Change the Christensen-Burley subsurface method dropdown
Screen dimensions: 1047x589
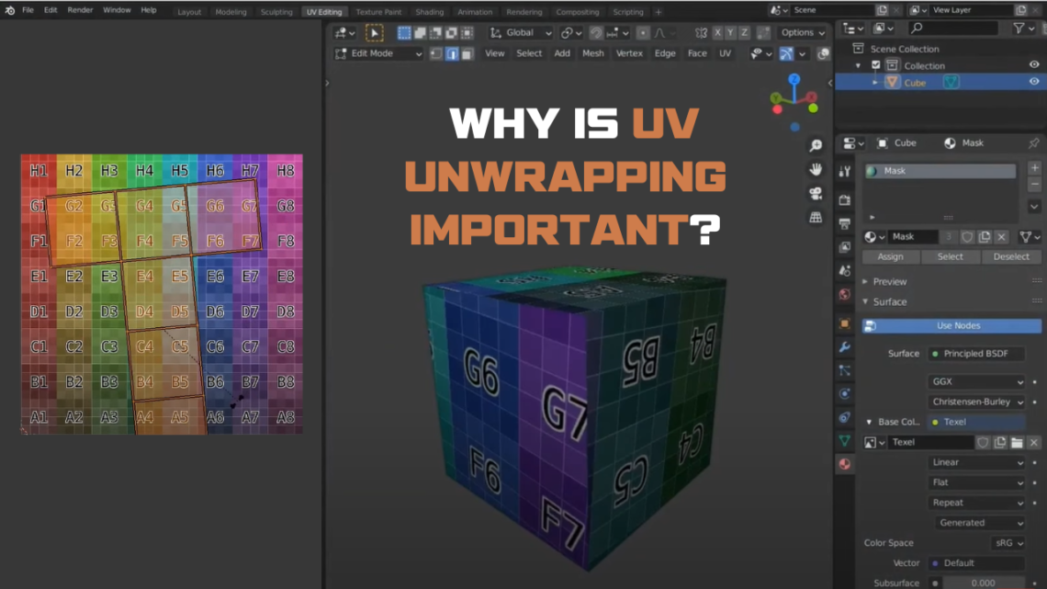click(976, 402)
